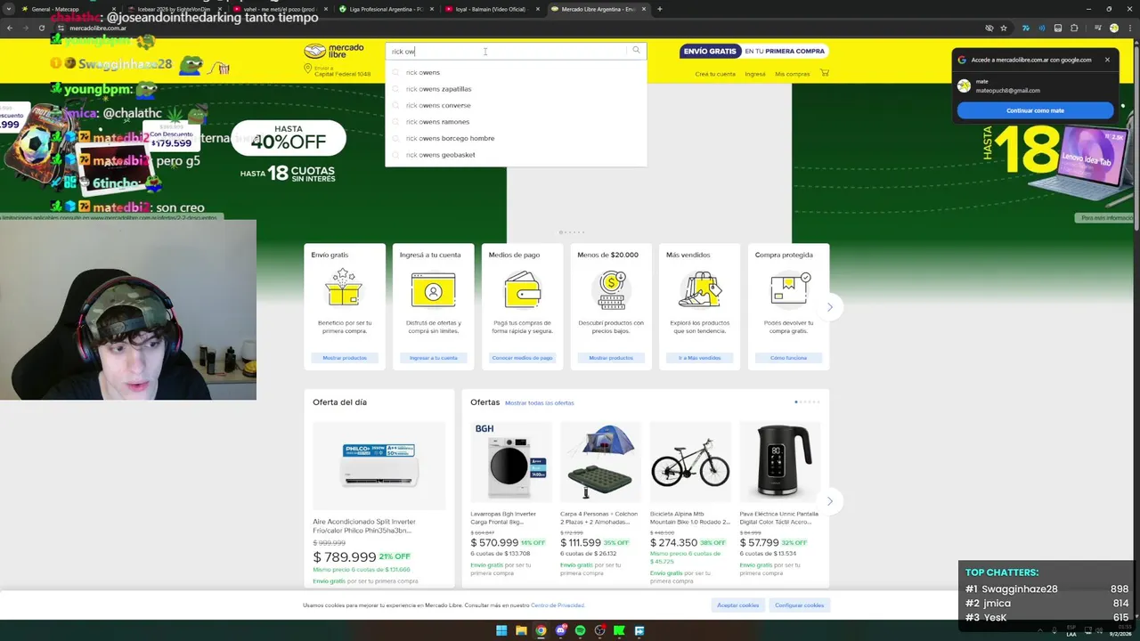Click 'Continuar como mate' button
This screenshot has height=641, width=1140.
coord(1035,110)
